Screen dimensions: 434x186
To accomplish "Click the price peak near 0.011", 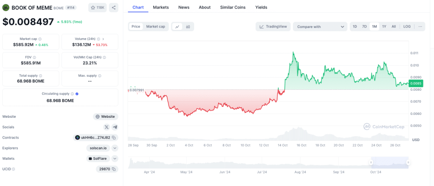I will pyautogui.click(x=293, y=52).
